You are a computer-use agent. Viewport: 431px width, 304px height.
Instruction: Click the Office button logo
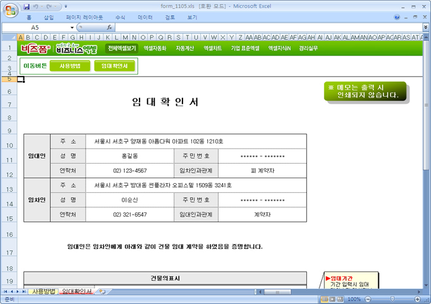pos(10,9)
